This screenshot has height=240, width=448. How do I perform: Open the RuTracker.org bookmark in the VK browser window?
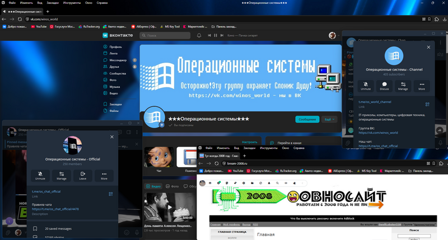89,26
